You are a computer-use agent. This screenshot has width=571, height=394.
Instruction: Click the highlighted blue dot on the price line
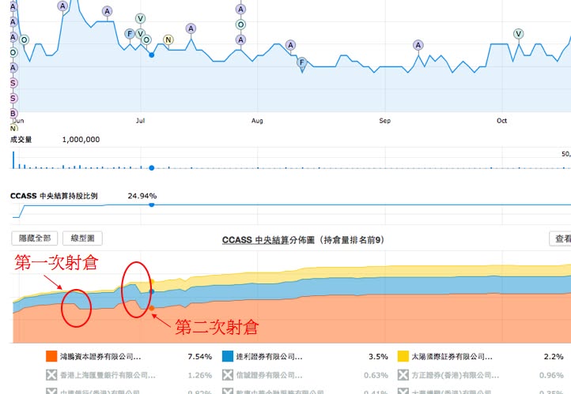pyautogui.click(x=152, y=55)
